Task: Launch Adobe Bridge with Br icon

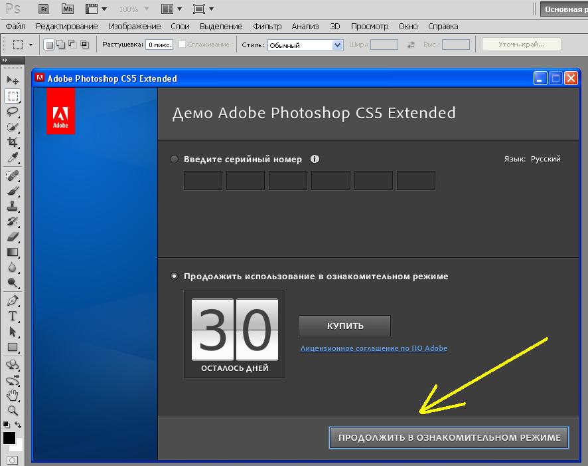Action: pyautogui.click(x=44, y=9)
